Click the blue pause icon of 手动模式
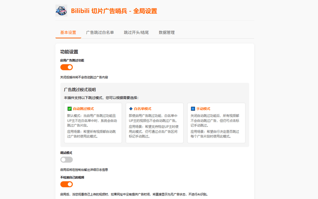 tap(193, 109)
